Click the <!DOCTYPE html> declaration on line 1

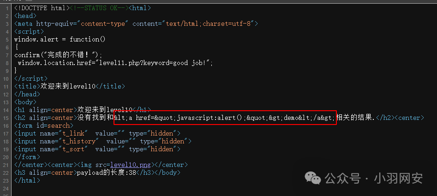point(42,8)
